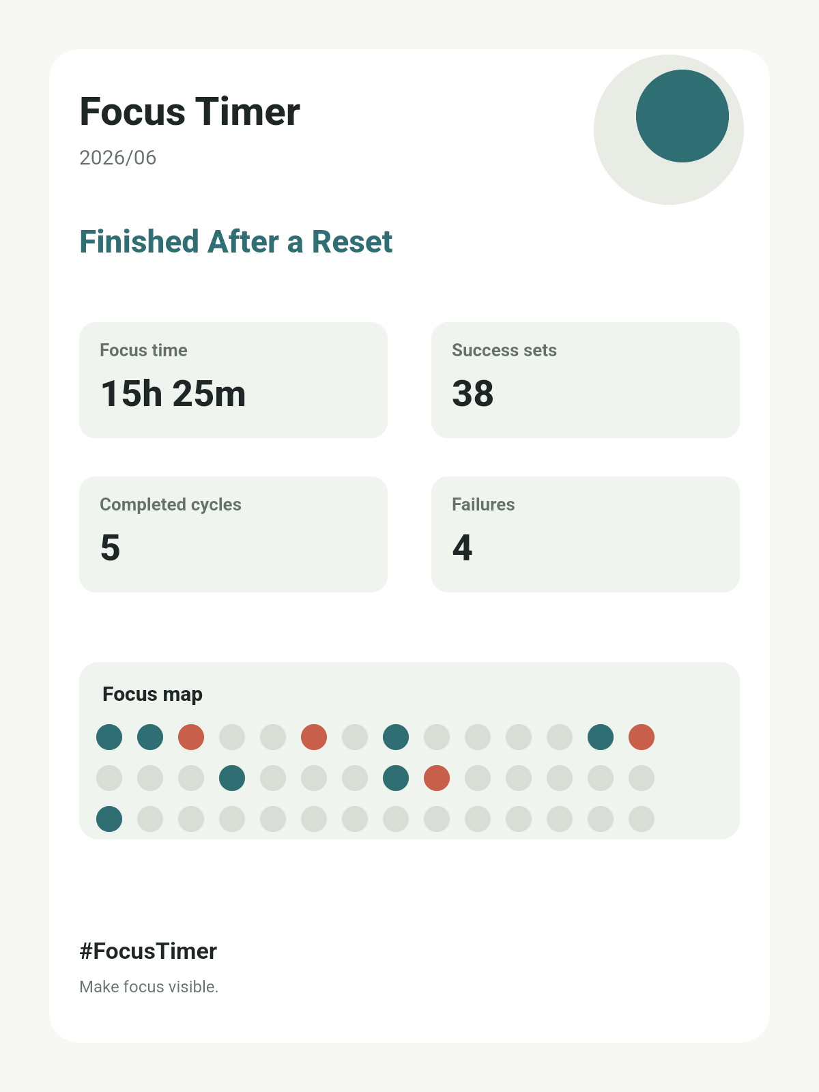The image size is (819, 1092).
Task: Click the #FocusTimer hashtag
Action: coord(148,951)
